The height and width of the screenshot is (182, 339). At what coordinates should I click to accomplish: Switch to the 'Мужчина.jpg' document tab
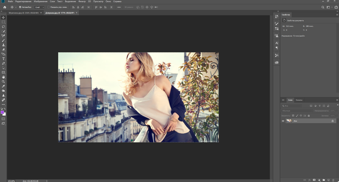pos(23,13)
